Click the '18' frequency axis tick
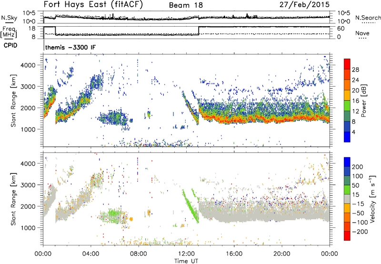This screenshot has height=264, width=381. point(32,29)
